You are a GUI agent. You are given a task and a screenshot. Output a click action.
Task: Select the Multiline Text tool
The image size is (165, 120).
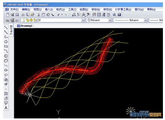tap(6, 108)
